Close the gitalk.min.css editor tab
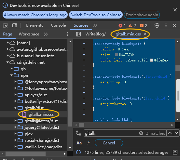The height and width of the screenshot is (160, 180). click(x=145, y=34)
